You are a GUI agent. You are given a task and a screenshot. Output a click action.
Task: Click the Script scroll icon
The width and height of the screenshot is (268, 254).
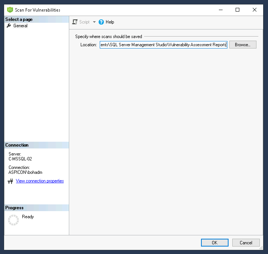(75, 22)
